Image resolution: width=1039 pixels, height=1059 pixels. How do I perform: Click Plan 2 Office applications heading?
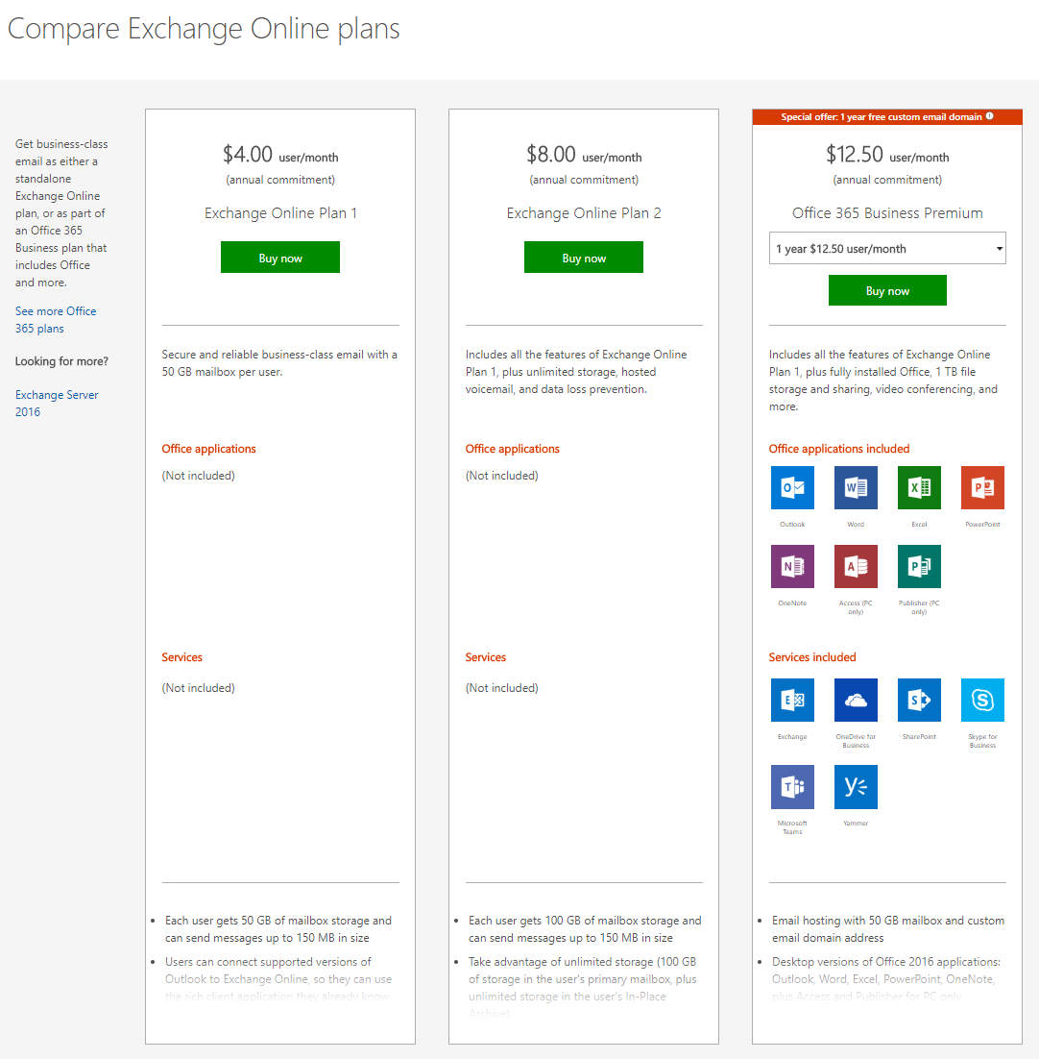coord(512,449)
